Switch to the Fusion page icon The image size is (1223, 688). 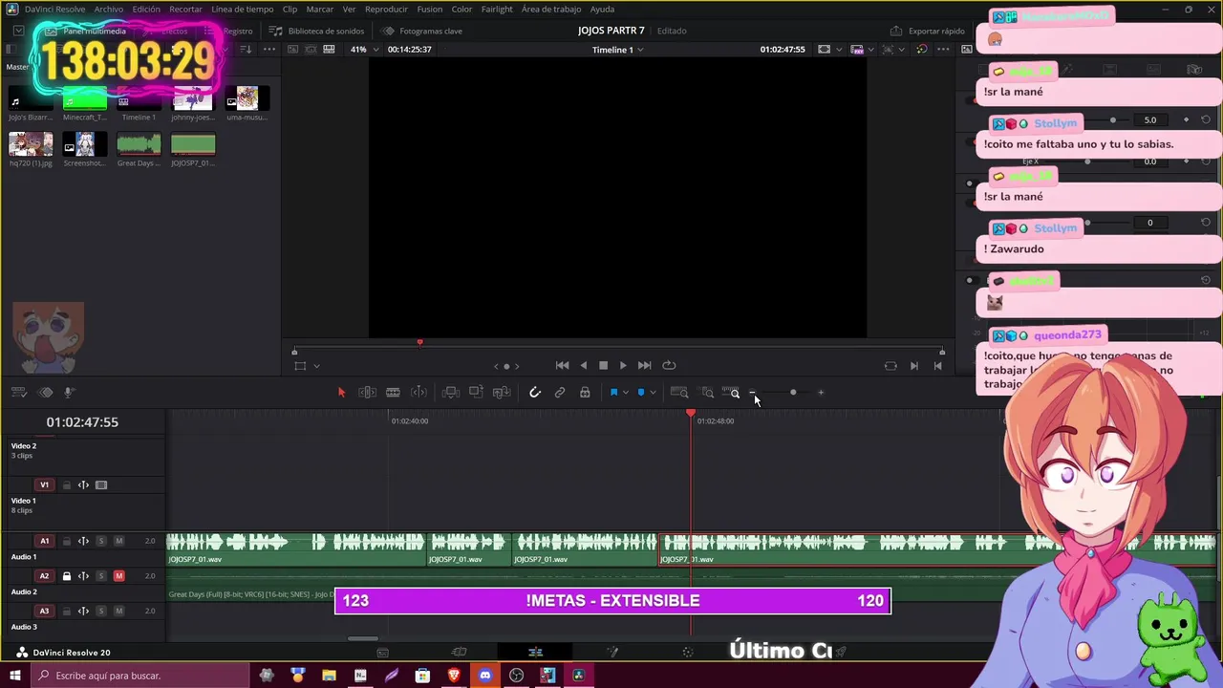pos(611,652)
